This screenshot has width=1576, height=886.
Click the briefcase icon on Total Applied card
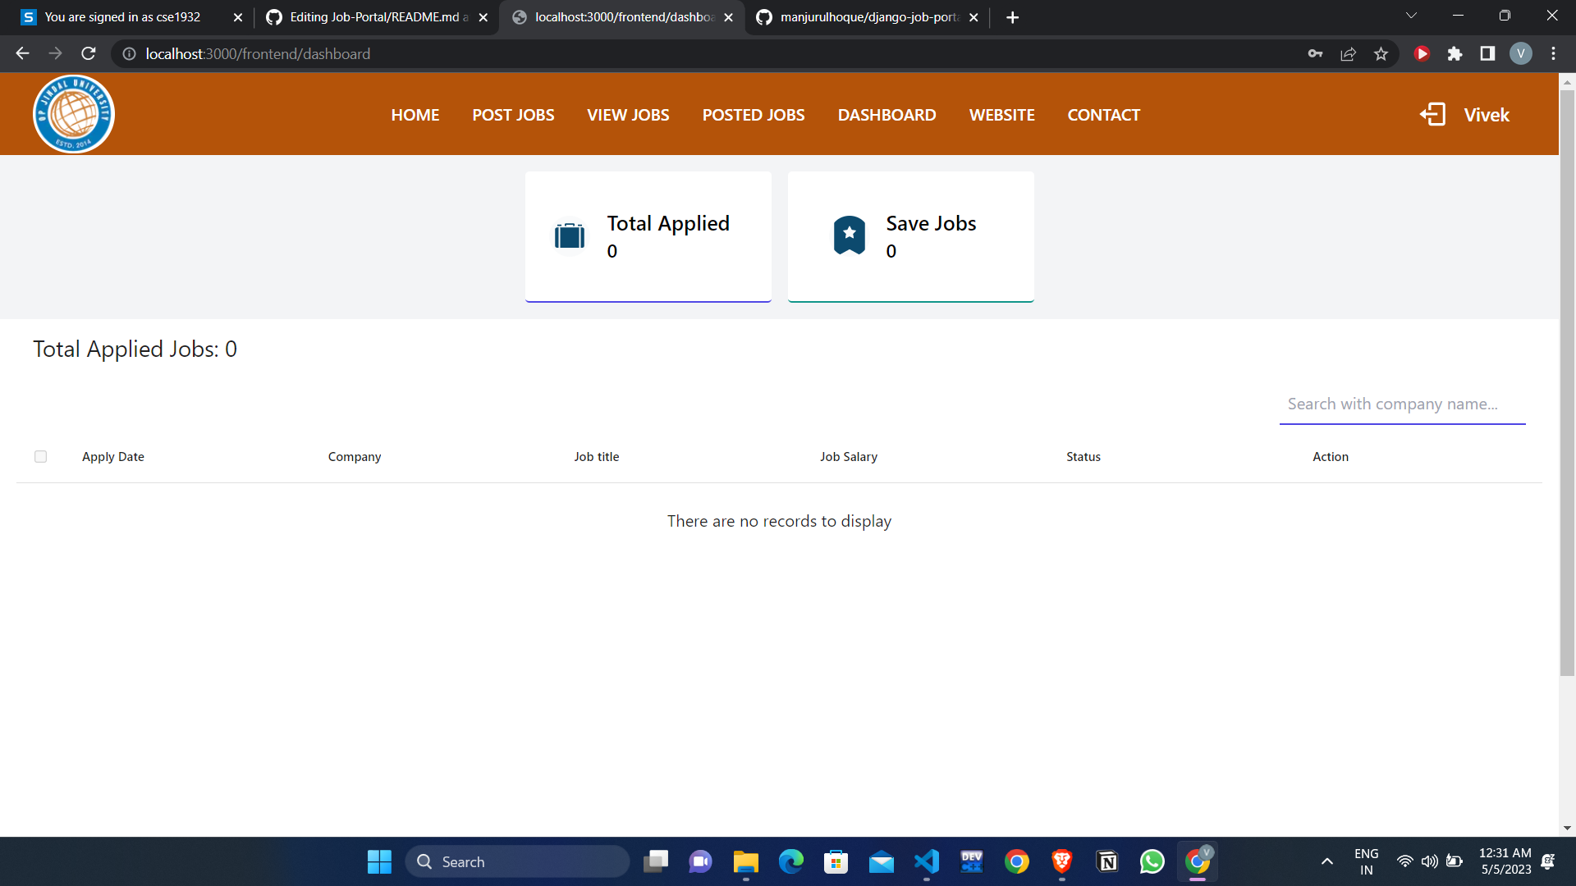point(570,235)
